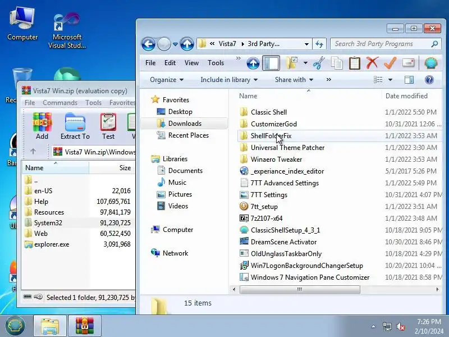Click Extract To in WinRAR
Screen dimensions: 449x337
[x=75, y=126]
